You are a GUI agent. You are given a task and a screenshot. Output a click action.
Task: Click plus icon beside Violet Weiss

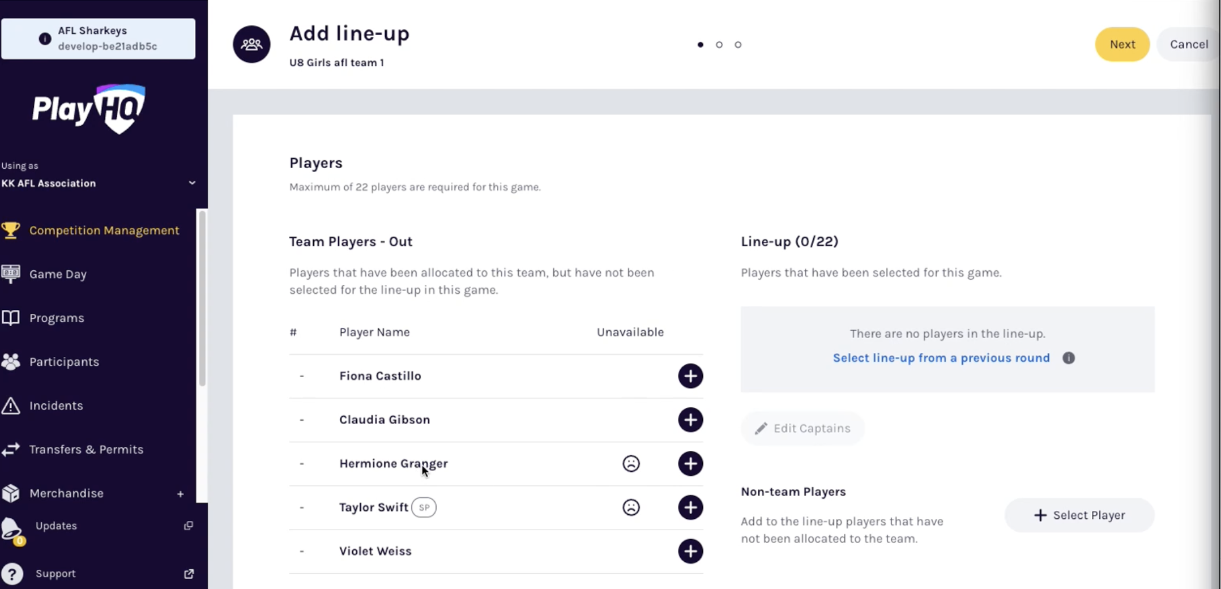click(x=690, y=551)
